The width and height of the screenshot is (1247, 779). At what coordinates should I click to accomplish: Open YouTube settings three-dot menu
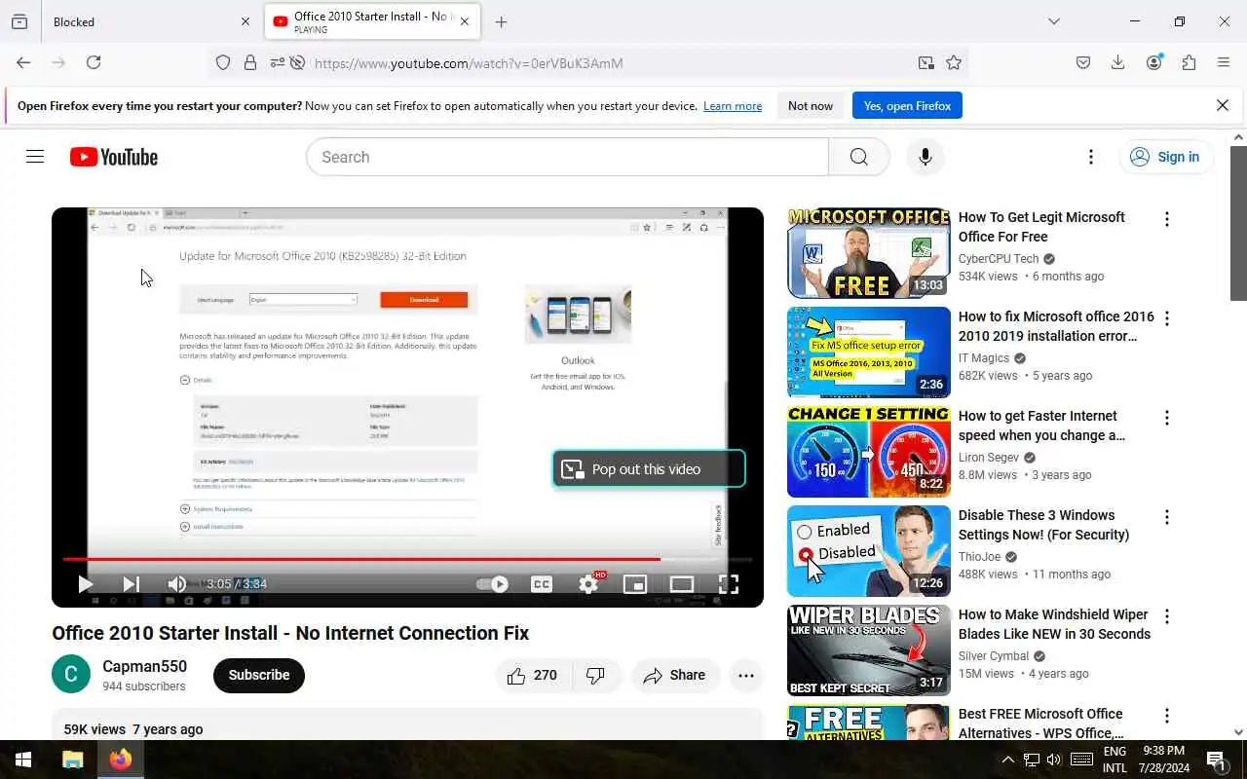(1090, 157)
